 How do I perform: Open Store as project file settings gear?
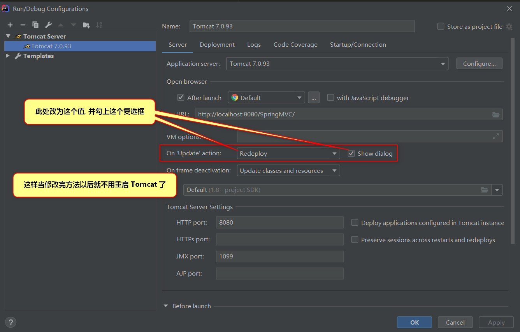[509, 26]
